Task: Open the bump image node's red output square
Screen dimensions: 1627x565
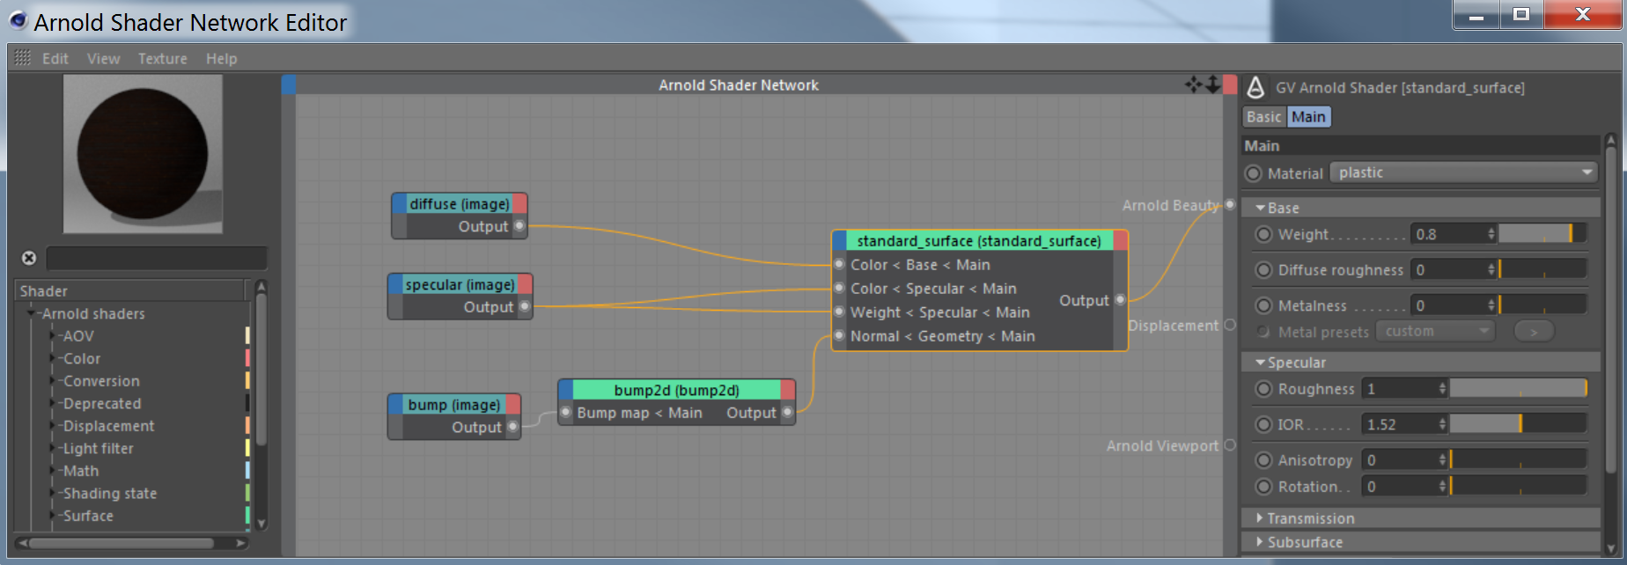Action: 512,405
